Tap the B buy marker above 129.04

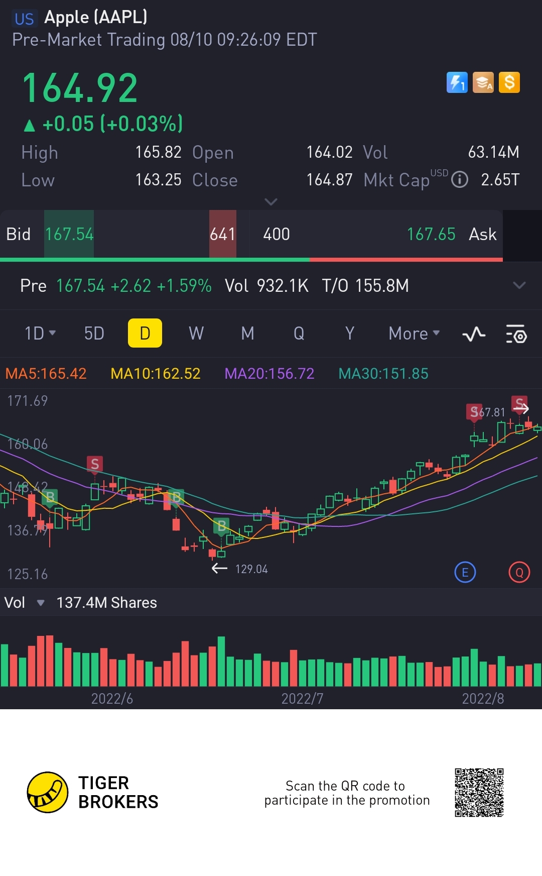coord(221,526)
